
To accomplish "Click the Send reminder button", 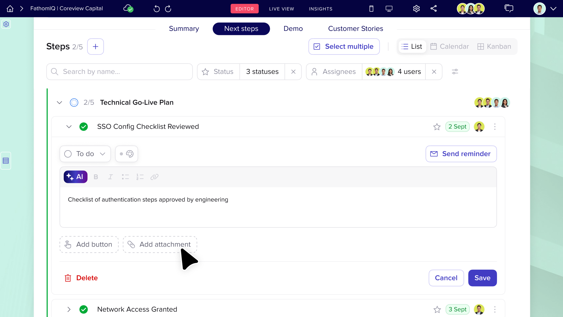I will point(461,154).
